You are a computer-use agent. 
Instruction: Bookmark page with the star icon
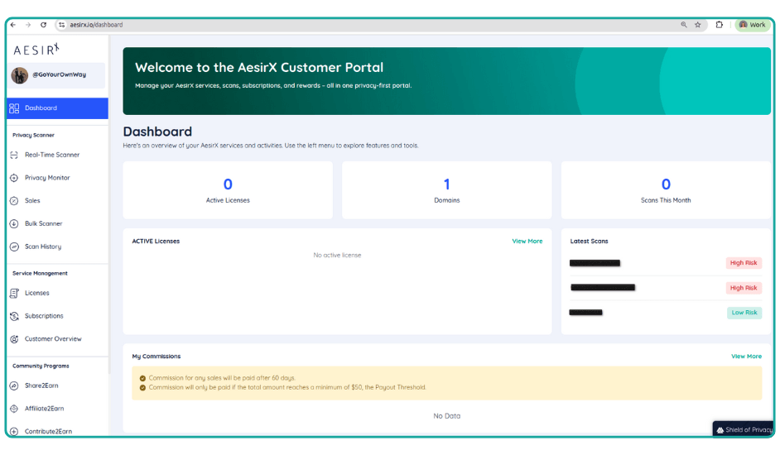click(x=698, y=25)
